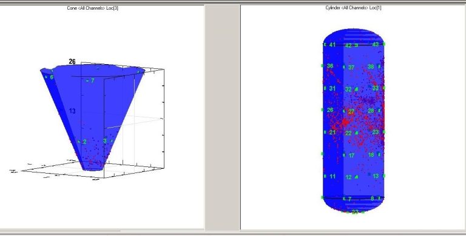
Task: Click label 13 on cone surface
Action: coord(72,111)
